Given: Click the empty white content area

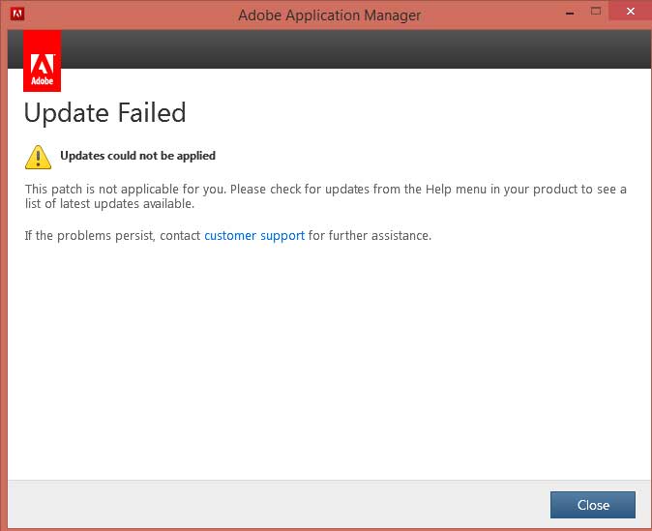Looking at the screenshot, I should tap(329, 358).
